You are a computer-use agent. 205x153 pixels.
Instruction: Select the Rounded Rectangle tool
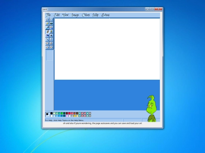tap(51, 47)
